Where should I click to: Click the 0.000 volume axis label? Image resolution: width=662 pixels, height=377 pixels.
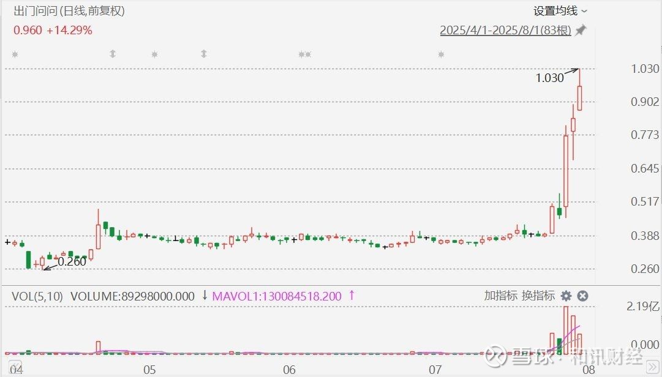click(645, 345)
